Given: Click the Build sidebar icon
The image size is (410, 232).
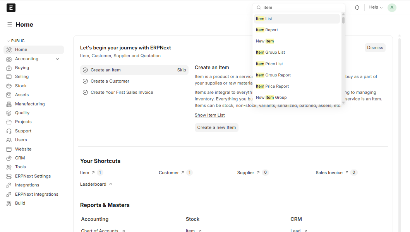Looking at the screenshot, I should (9, 203).
